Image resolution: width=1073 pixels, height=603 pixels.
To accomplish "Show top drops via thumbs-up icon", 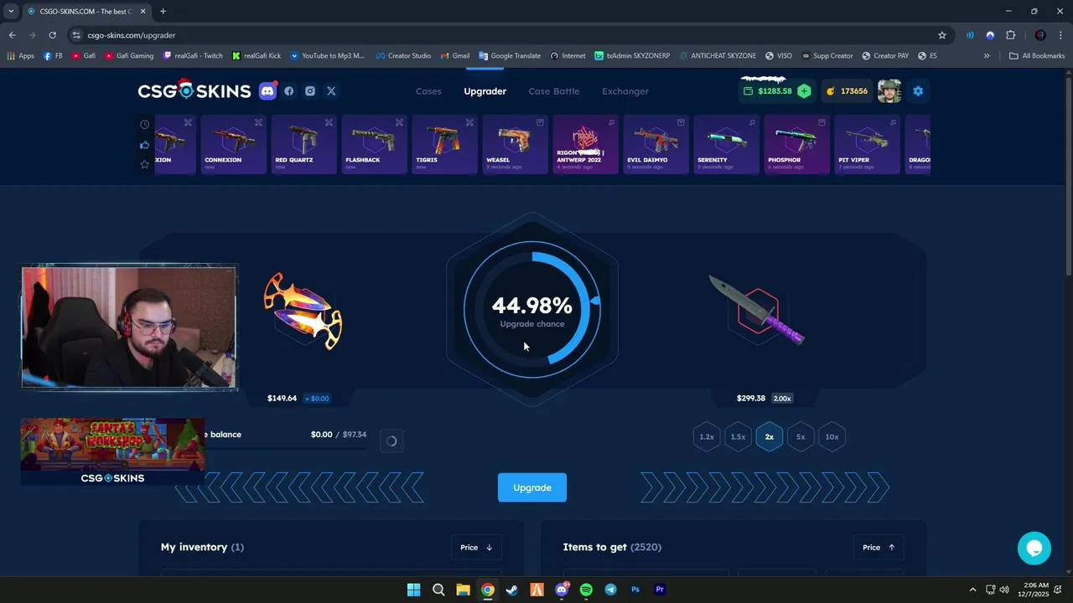I will tap(145, 144).
